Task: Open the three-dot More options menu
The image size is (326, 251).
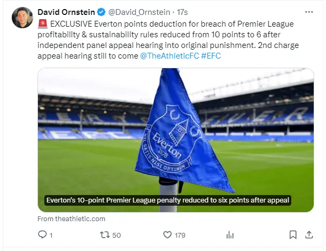Action: pyautogui.click(x=309, y=12)
